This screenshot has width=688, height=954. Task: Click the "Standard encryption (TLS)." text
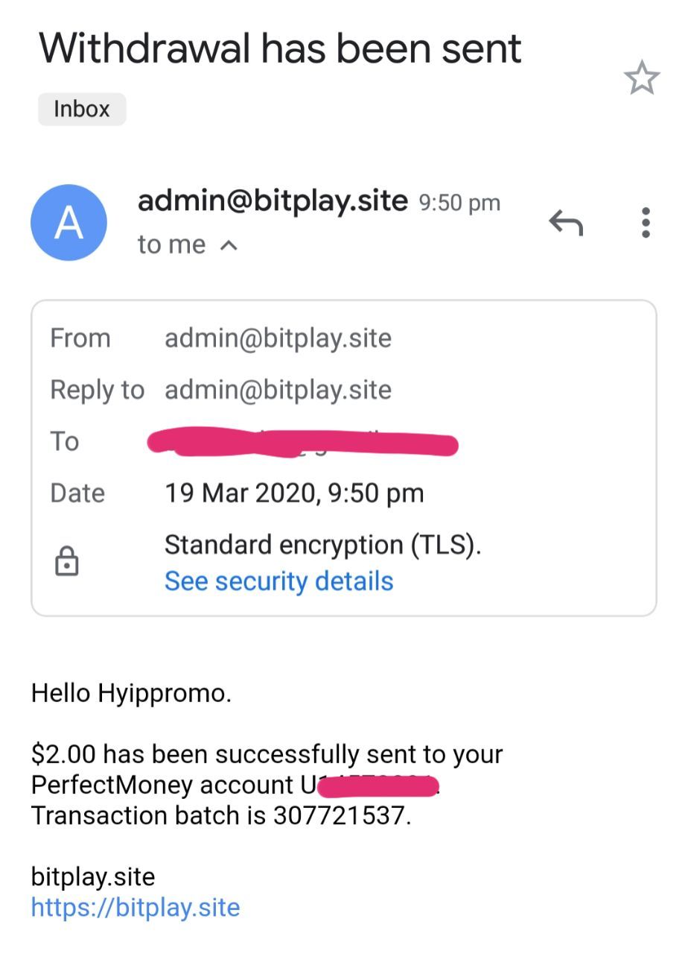coord(322,545)
